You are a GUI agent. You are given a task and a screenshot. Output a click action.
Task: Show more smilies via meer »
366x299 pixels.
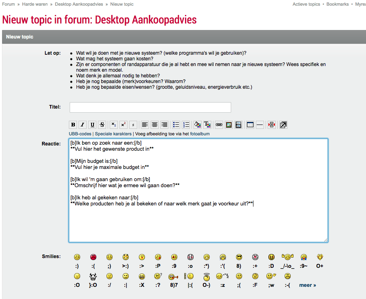coord(307,285)
